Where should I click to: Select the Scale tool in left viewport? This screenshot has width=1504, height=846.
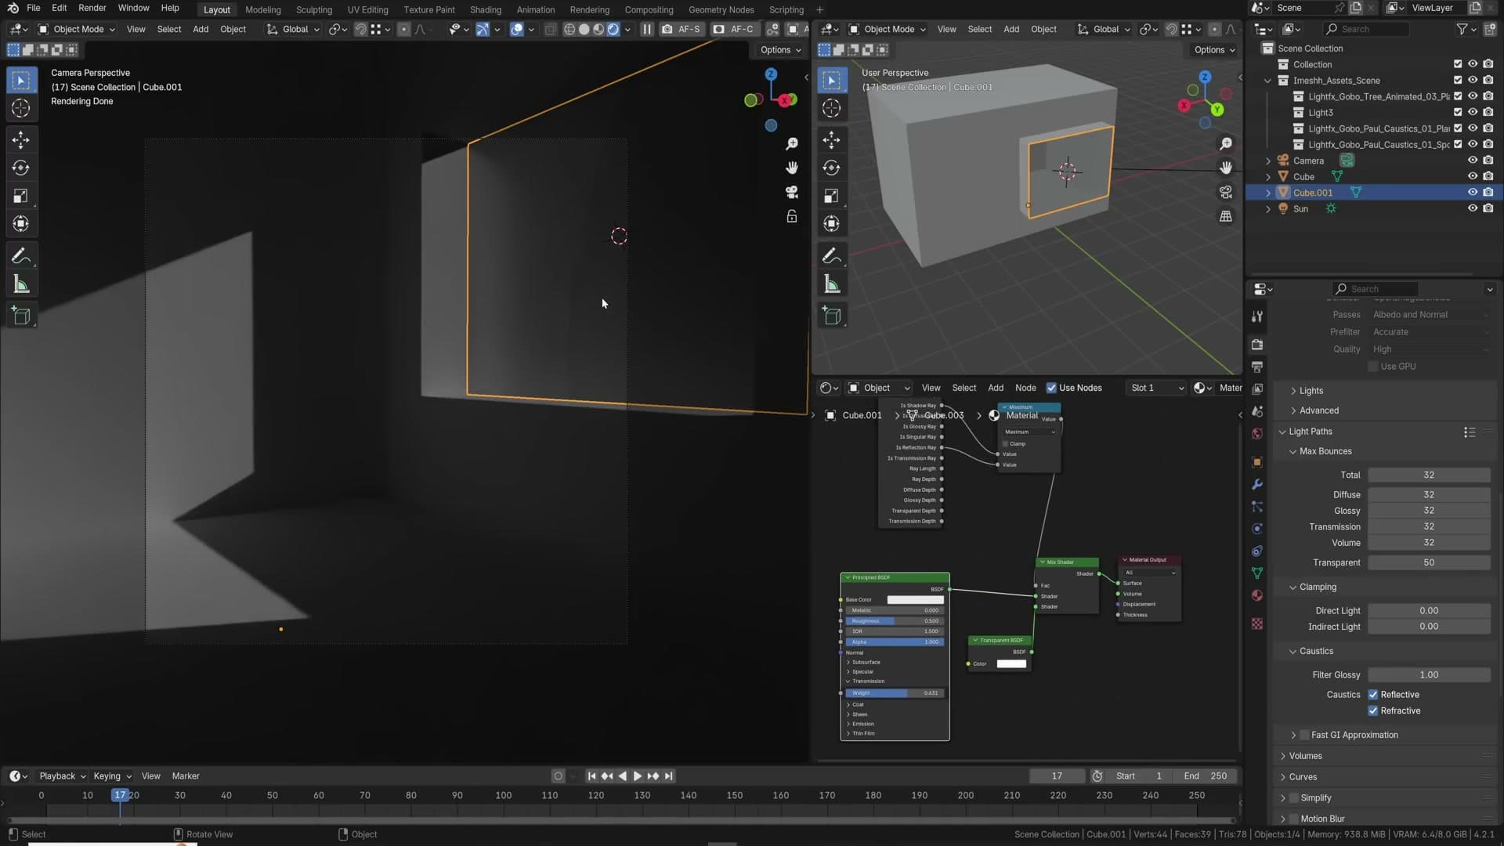click(21, 196)
